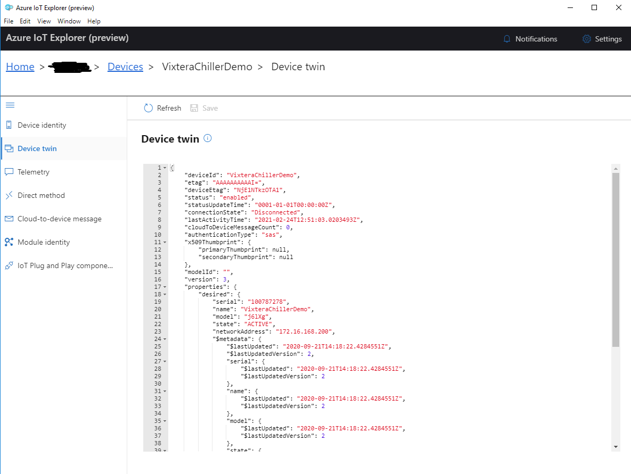Screen dimensions: 631x474
Task: Click the Save button label
Action: point(210,108)
